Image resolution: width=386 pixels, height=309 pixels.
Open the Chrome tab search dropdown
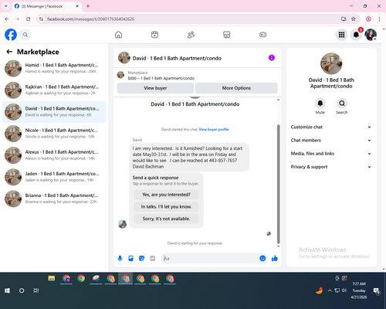tap(6, 6)
